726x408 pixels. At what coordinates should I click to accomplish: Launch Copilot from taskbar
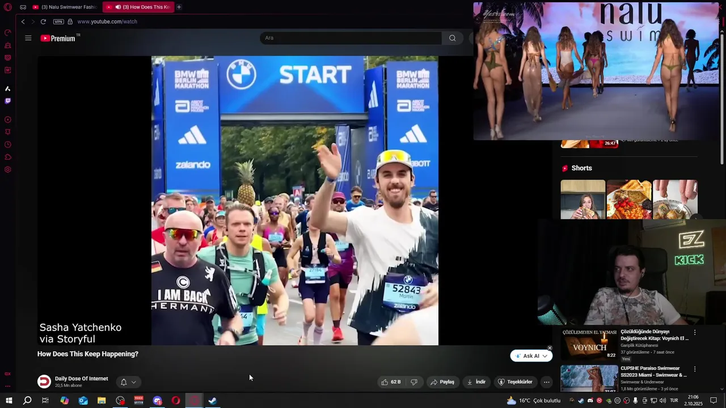tap(64, 401)
